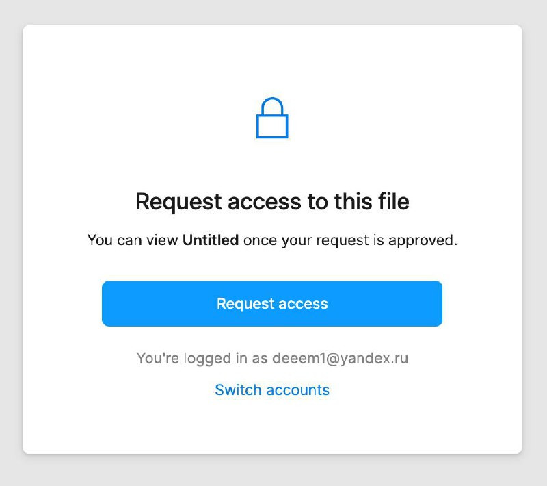Click the word "Switch" in the blue link

238,389
